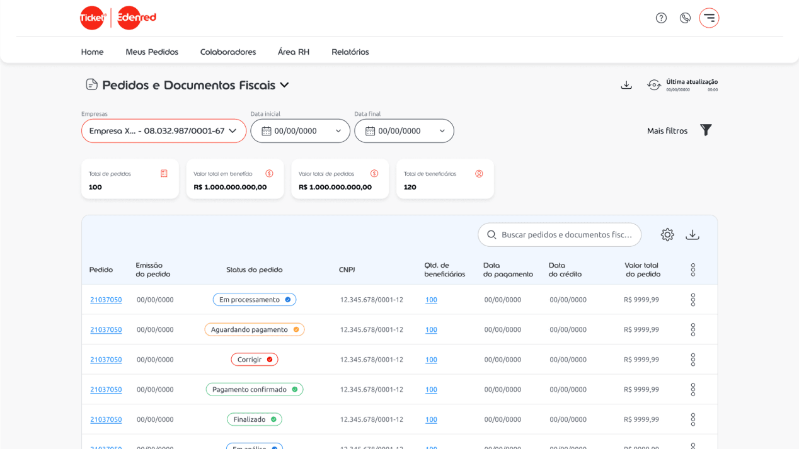This screenshot has width=799, height=449.
Task: Click the Qtd. de beneficiários column header
Action: click(445, 270)
